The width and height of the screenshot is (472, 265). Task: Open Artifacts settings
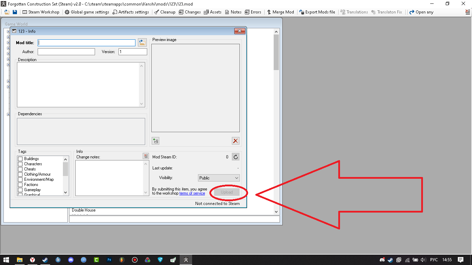[x=131, y=12]
